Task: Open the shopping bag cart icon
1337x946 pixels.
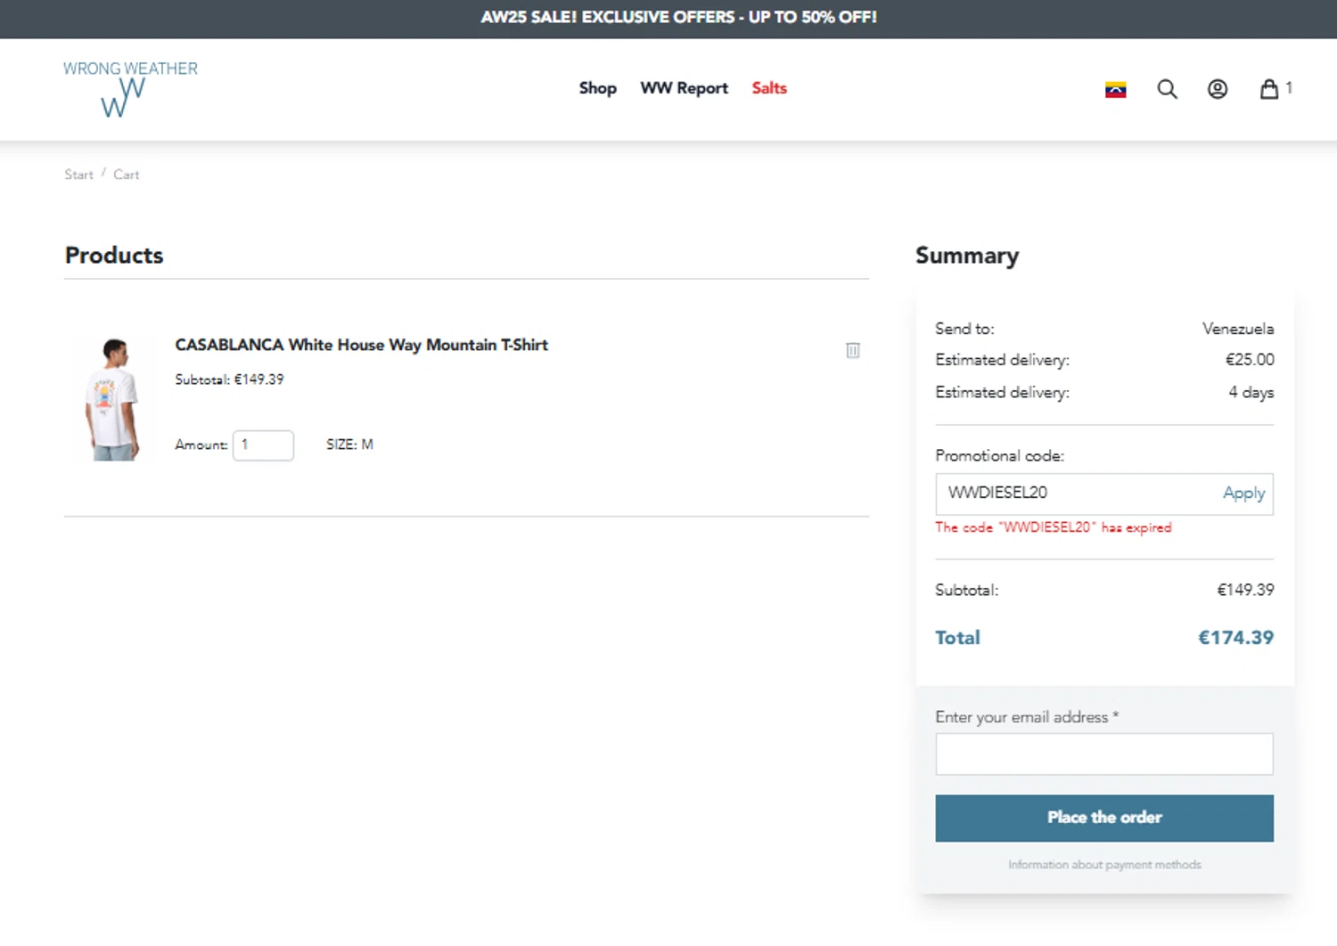Action: click(1269, 89)
